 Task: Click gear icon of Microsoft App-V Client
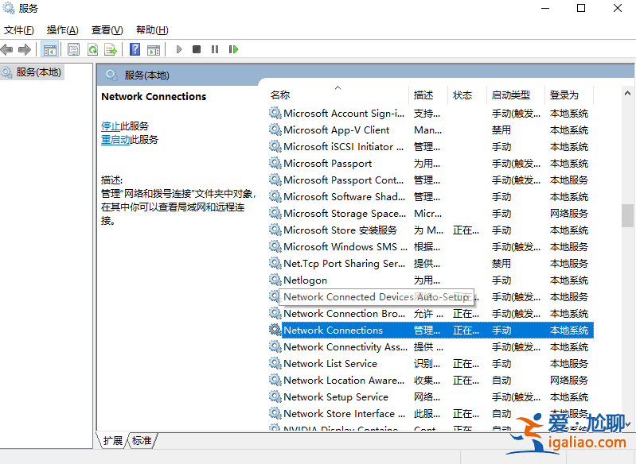275,130
